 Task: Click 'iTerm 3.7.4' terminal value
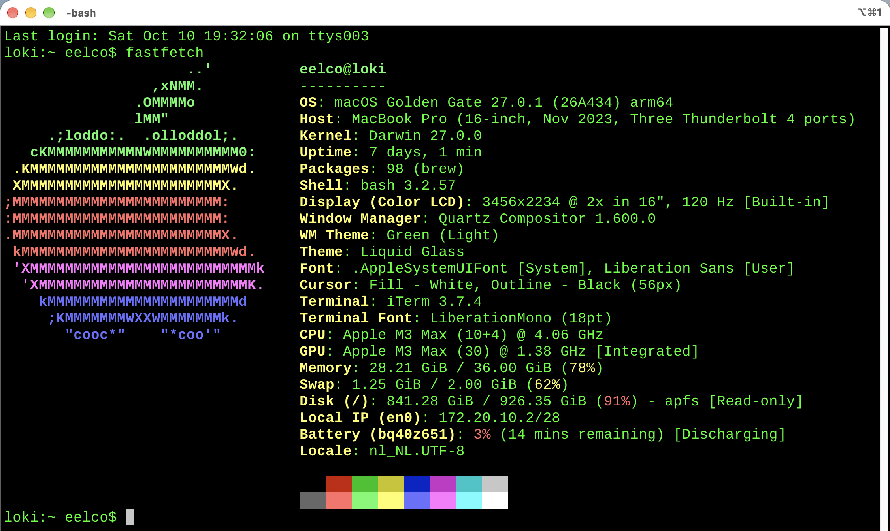click(x=434, y=301)
